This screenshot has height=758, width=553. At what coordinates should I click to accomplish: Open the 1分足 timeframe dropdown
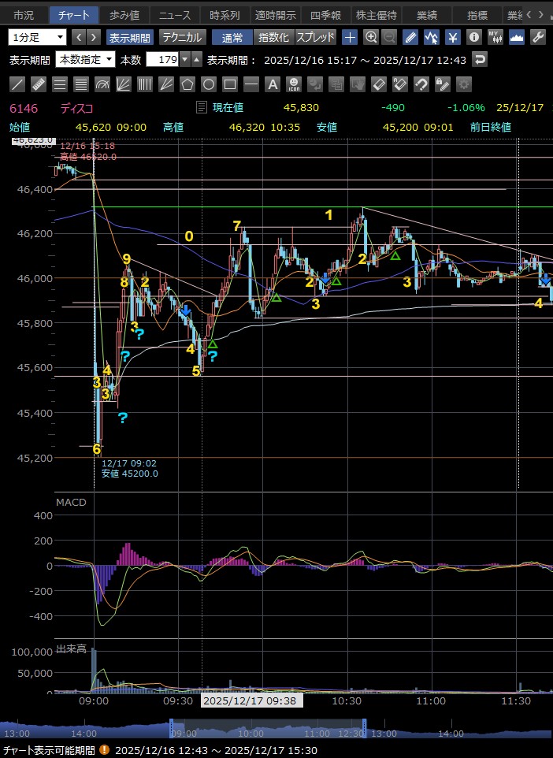tap(38, 37)
